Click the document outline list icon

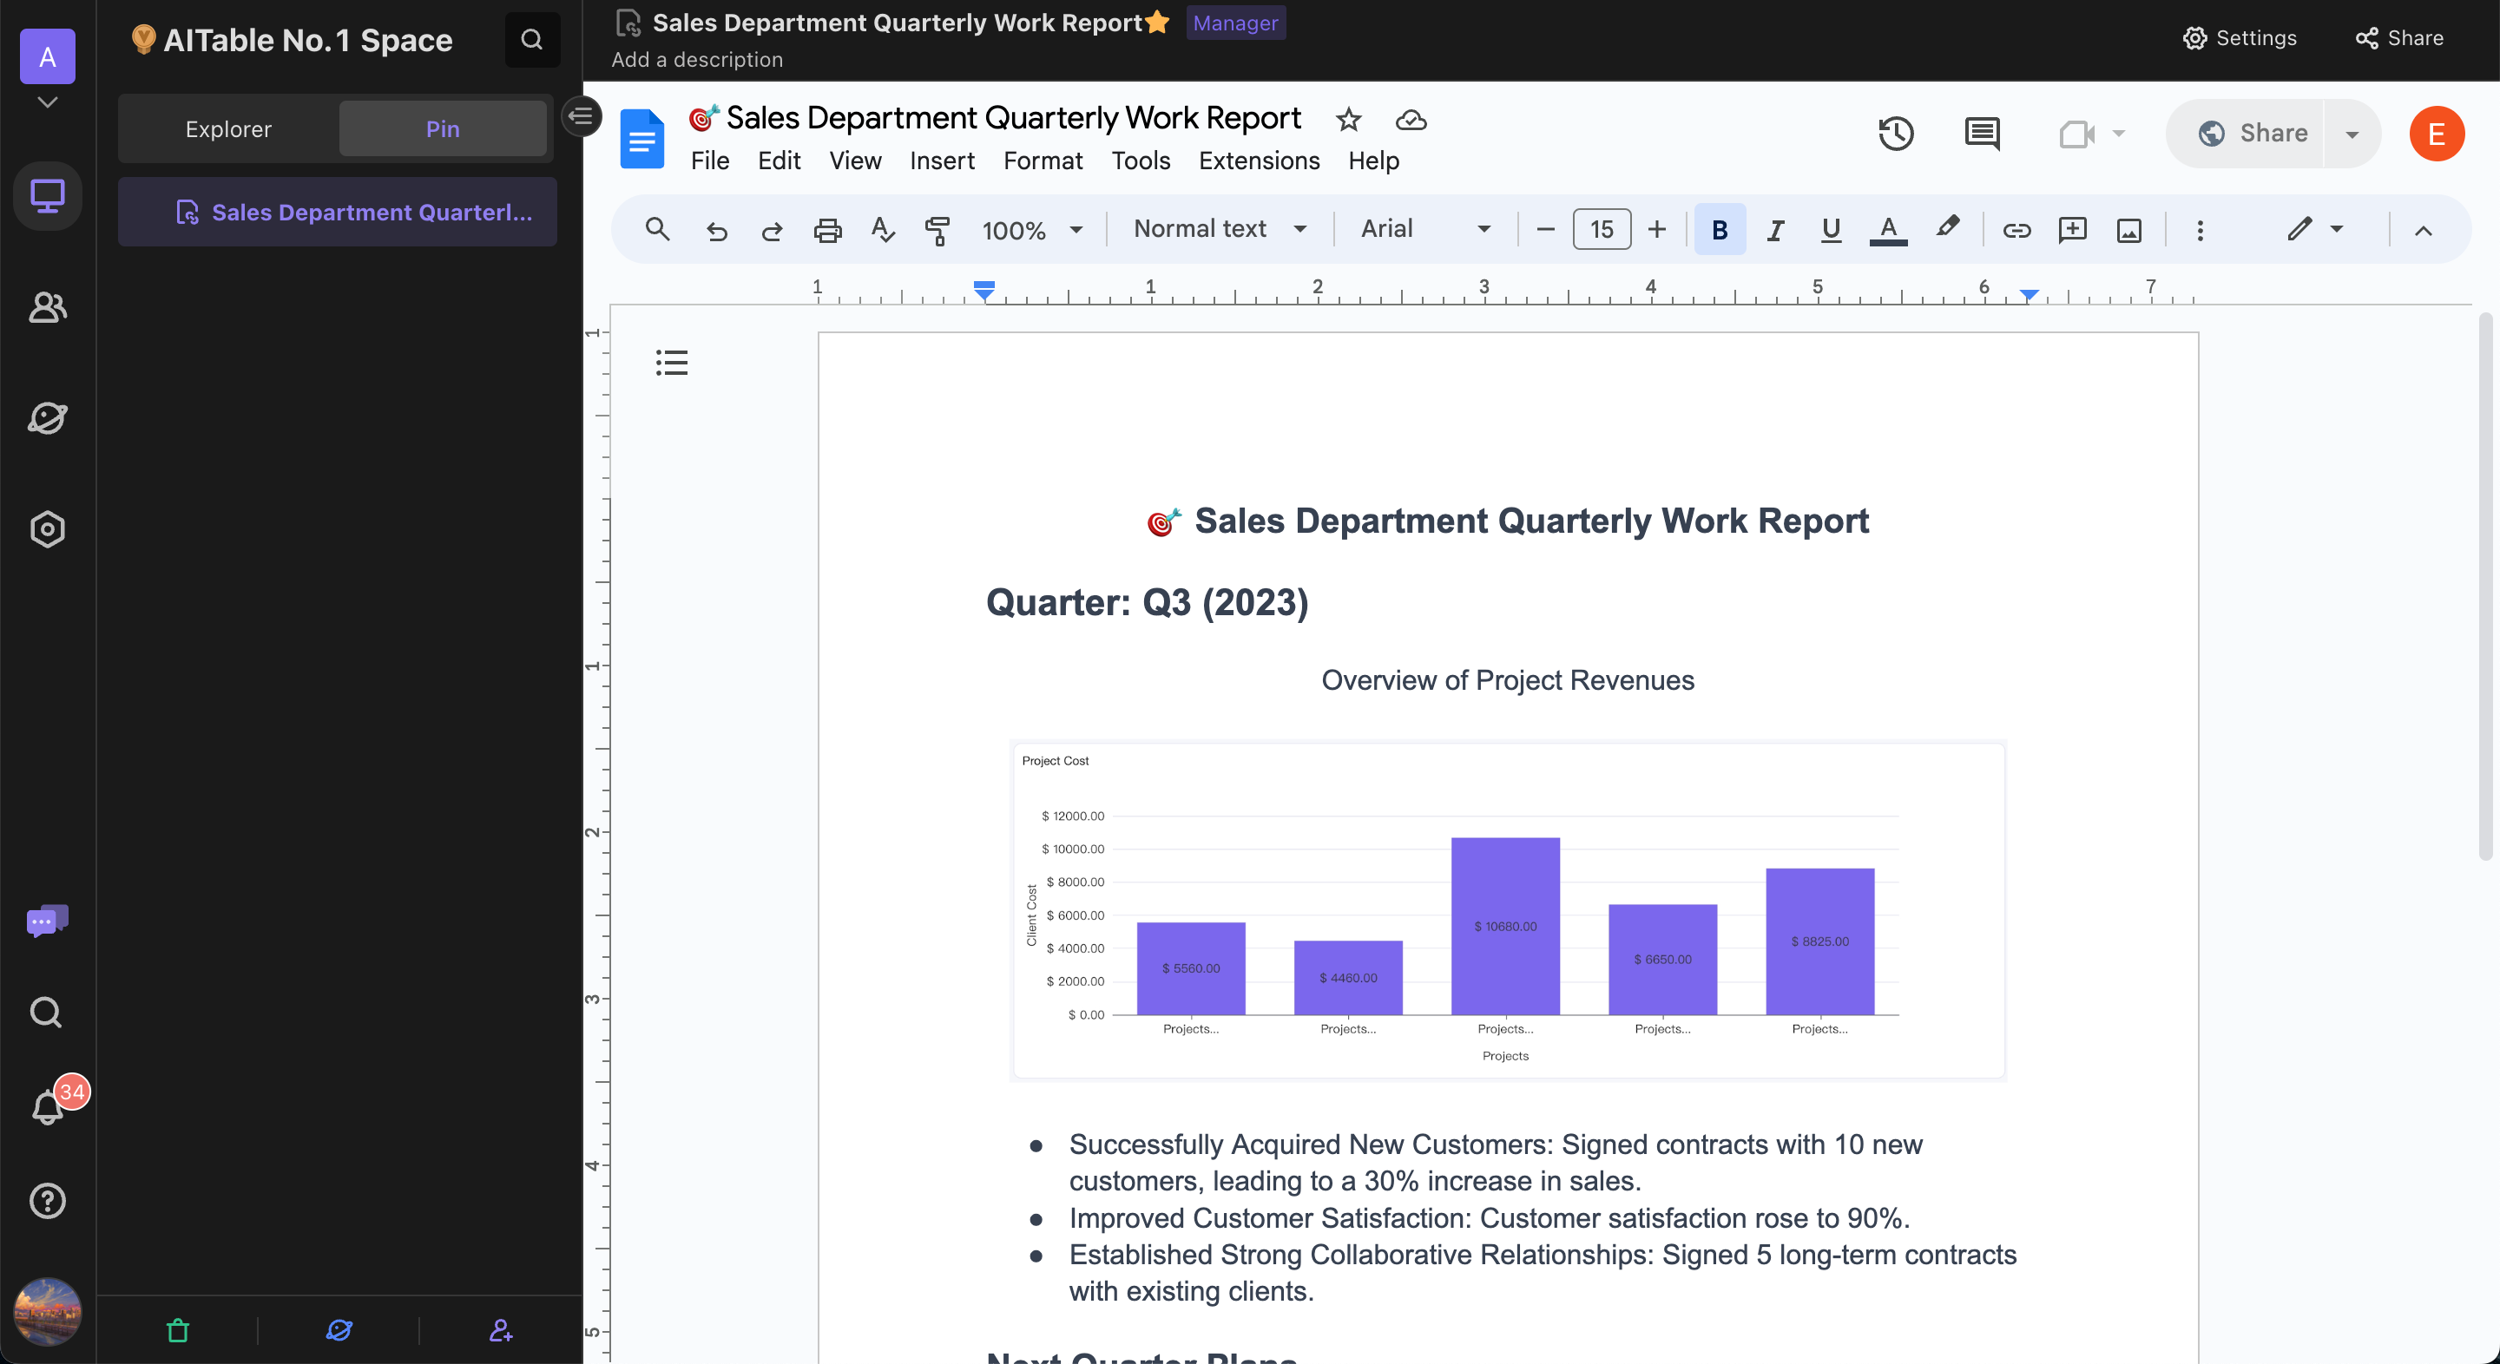point(672,363)
